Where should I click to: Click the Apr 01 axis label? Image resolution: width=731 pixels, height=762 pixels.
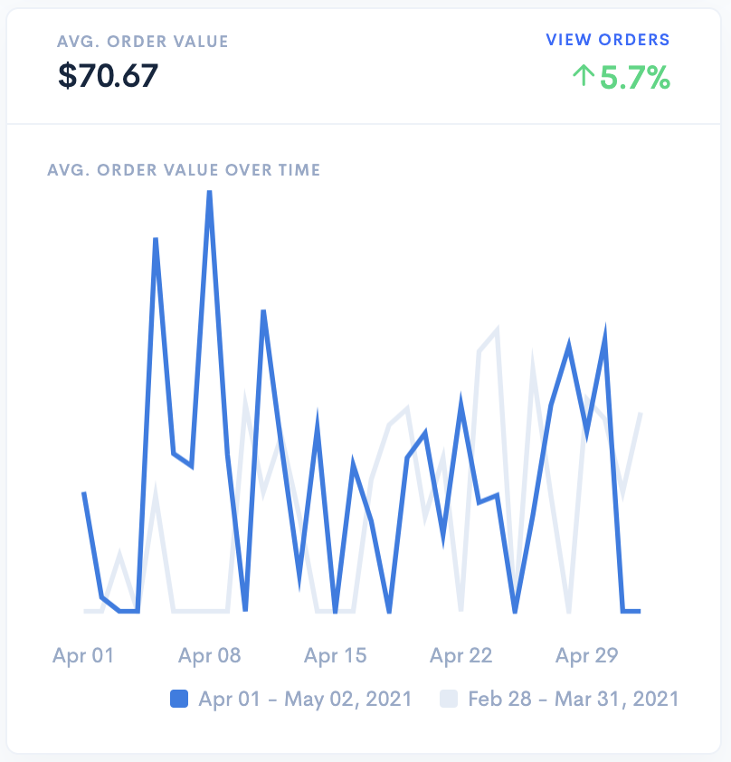[83, 655]
